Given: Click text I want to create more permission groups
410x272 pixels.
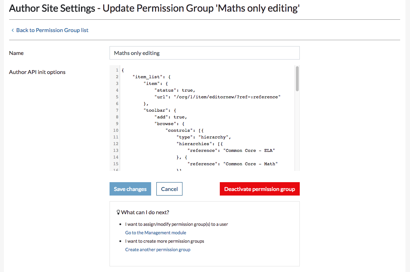Looking at the screenshot, I should 165,241.
